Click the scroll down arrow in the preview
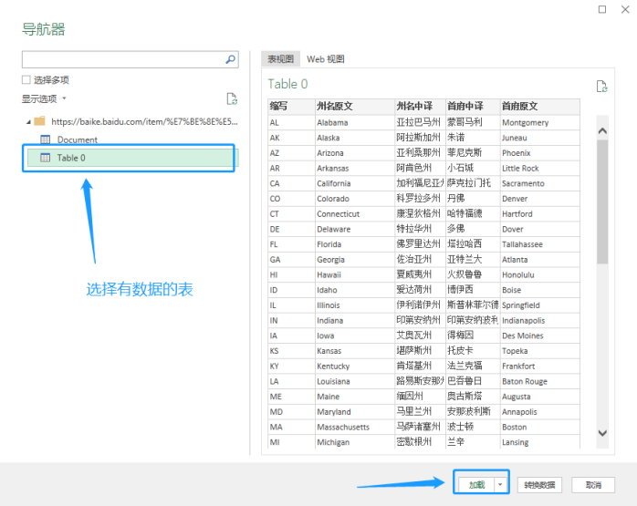The width and height of the screenshot is (637, 506). point(601,432)
